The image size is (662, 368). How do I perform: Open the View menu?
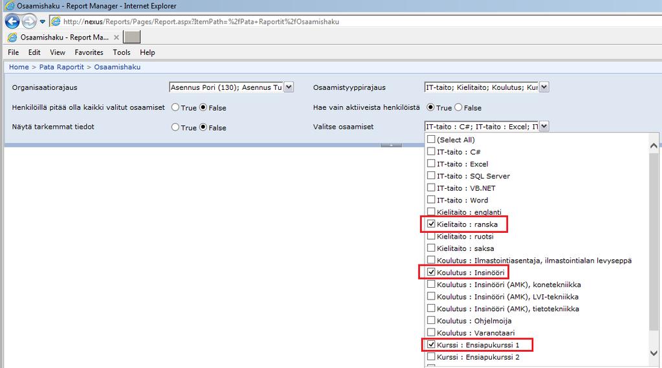coord(58,52)
